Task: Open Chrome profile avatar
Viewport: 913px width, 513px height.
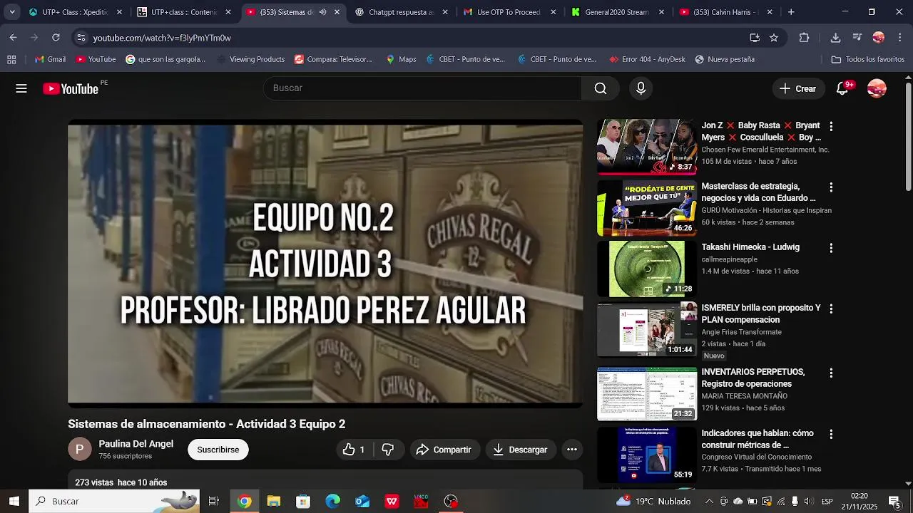Action: [x=879, y=38]
